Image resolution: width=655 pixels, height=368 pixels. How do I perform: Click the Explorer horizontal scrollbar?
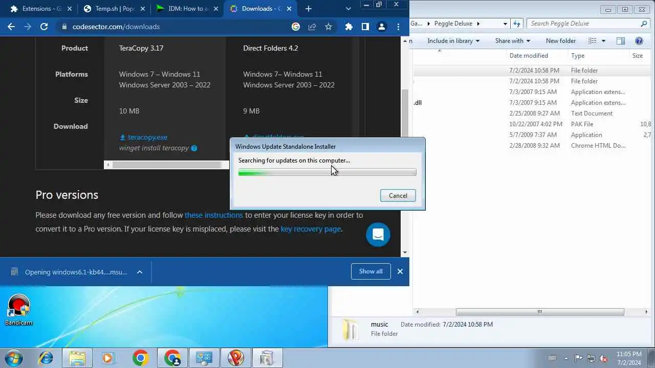click(x=539, y=312)
